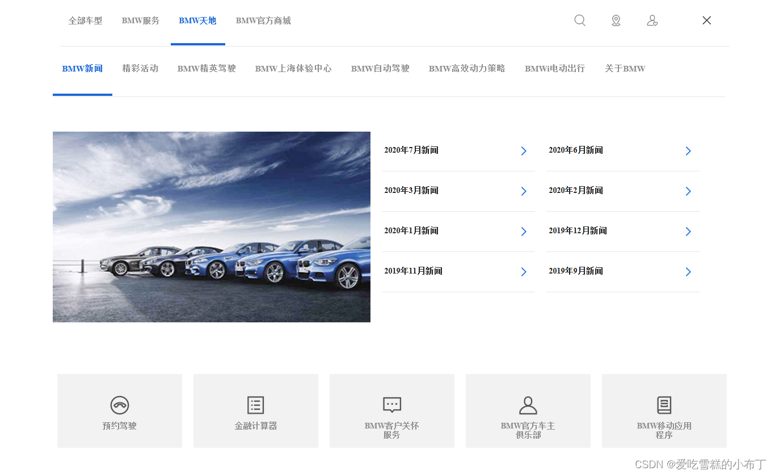Click the person icon for BMW官方车主俱乐部

[528, 405]
